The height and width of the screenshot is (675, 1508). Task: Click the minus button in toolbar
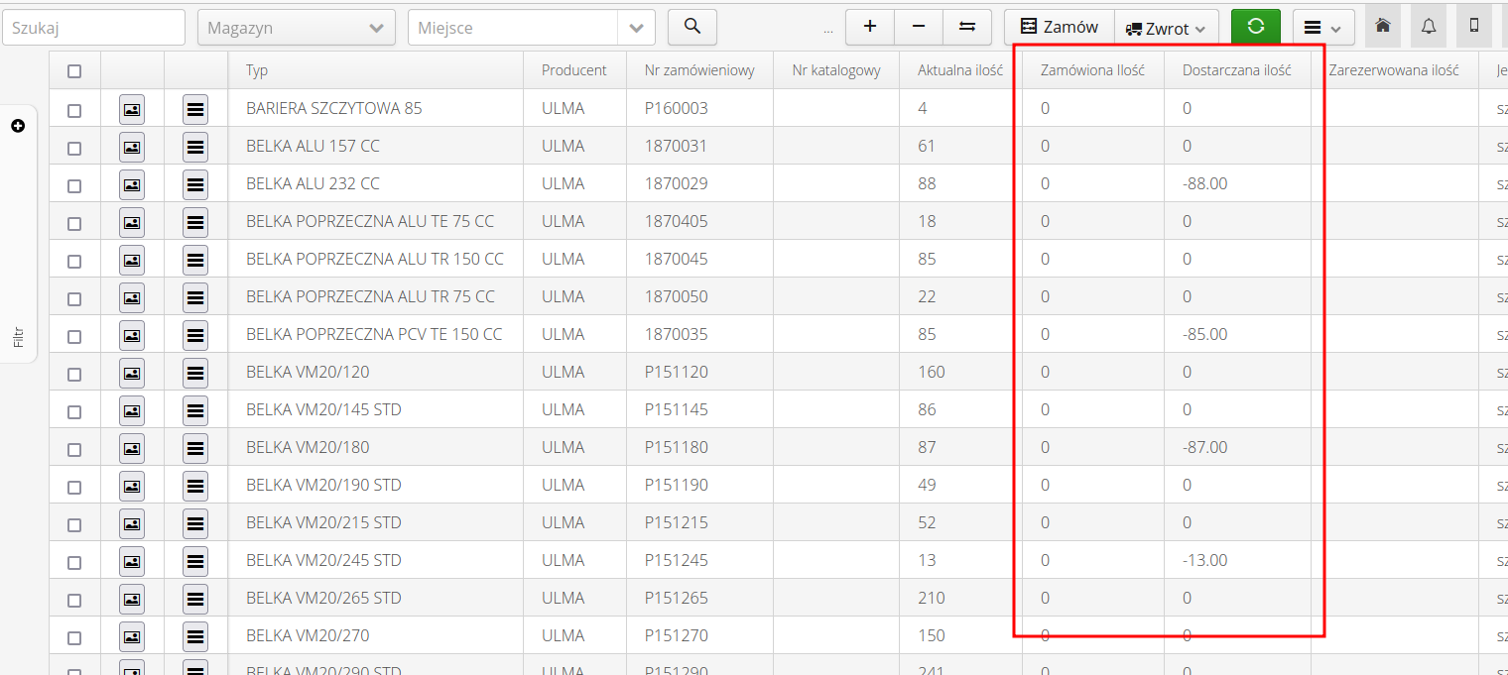(x=919, y=27)
